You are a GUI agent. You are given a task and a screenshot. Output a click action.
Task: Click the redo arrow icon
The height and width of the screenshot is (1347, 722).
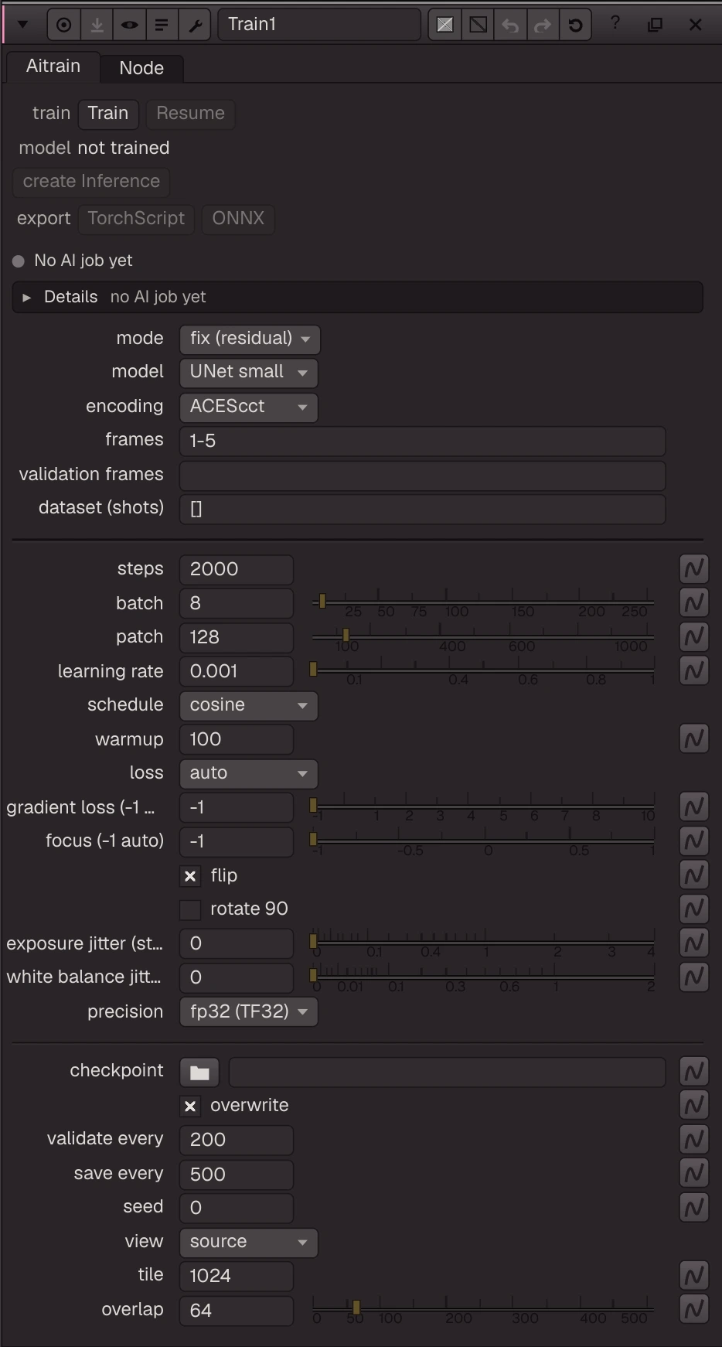[x=543, y=25]
